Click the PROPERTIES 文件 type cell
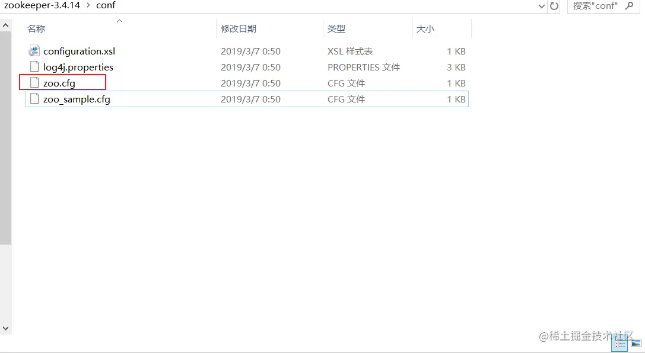 pos(364,68)
